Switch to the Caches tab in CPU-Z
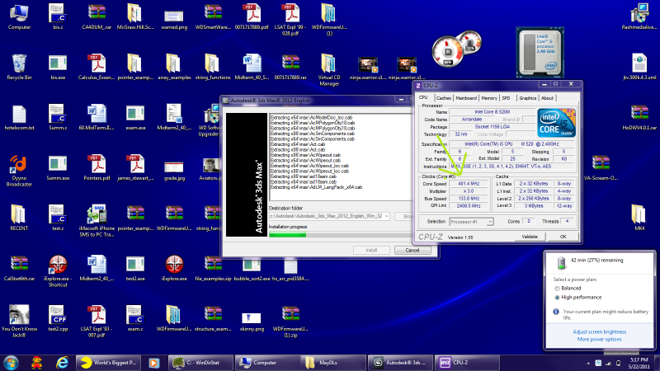Screen dimensions: 660x371 point(444,98)
